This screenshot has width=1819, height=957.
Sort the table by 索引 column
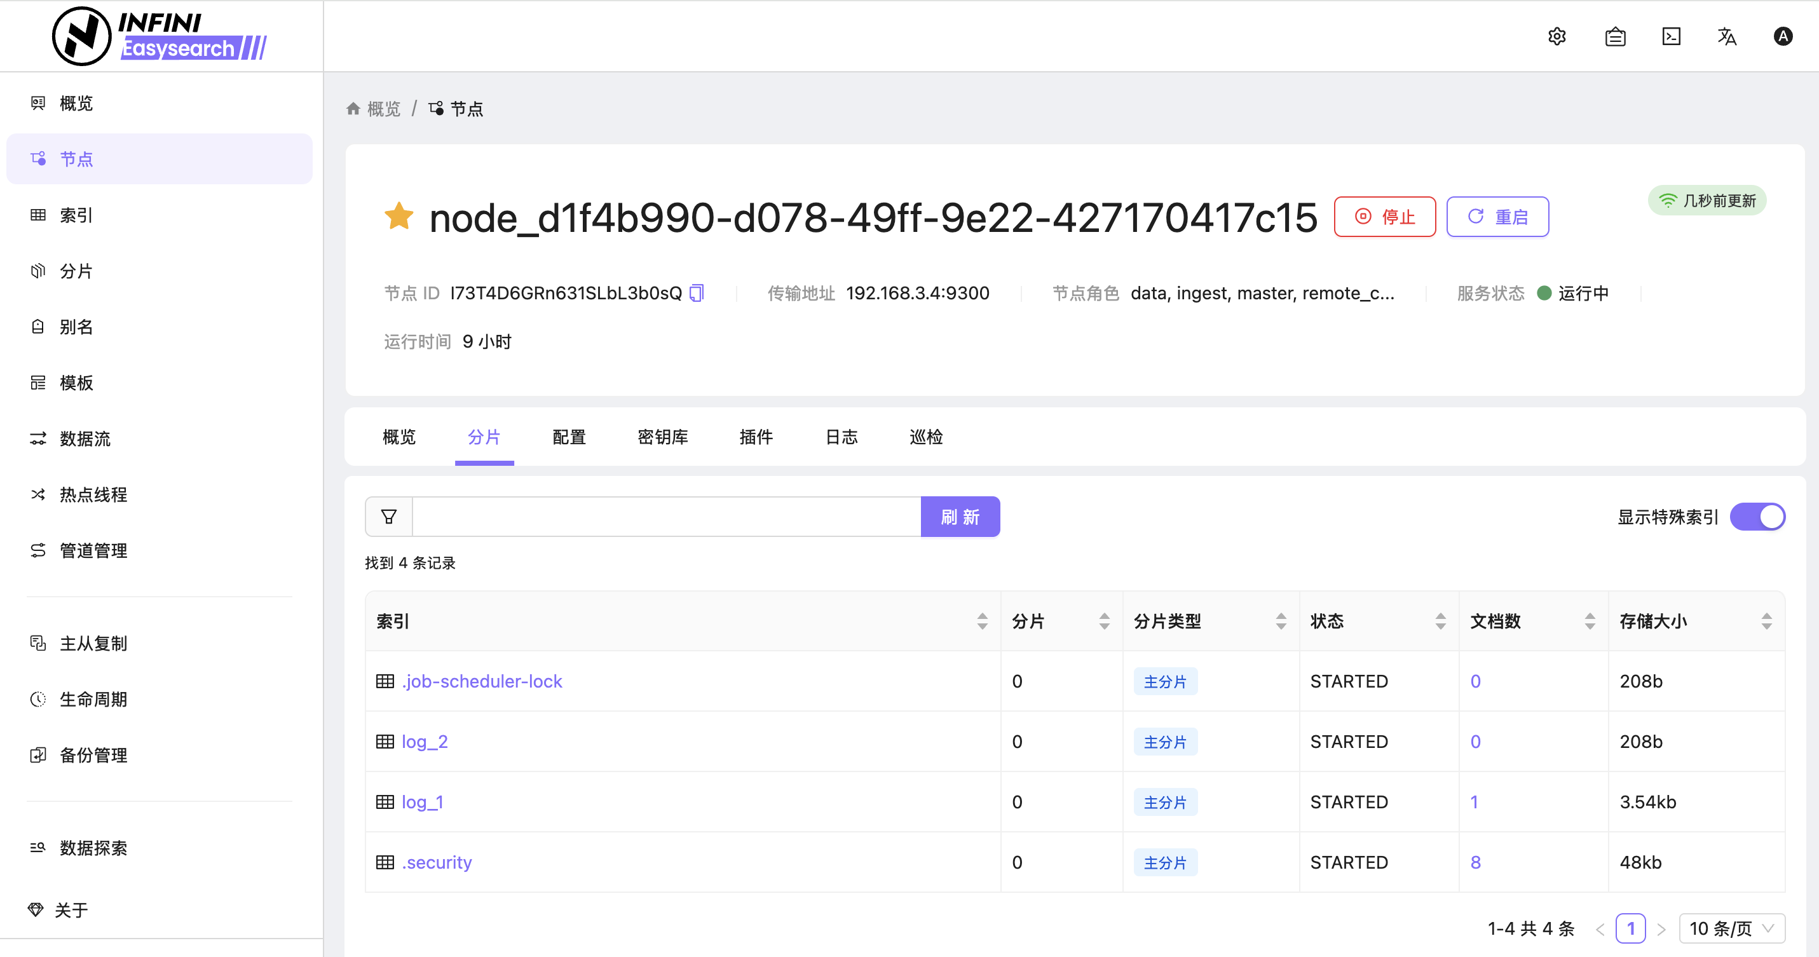(982, 621)
